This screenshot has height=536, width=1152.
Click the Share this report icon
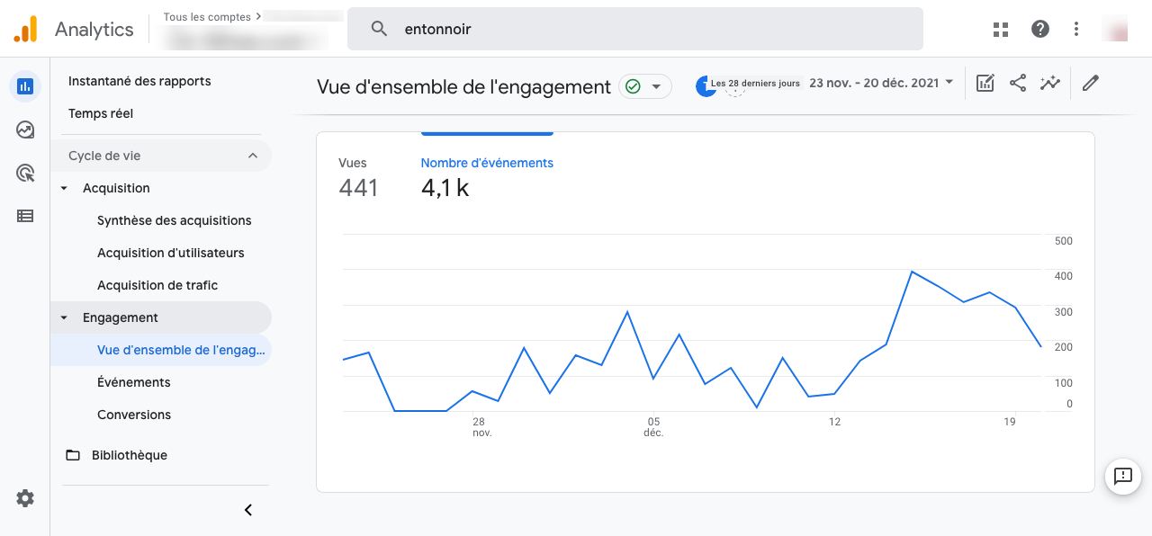1018,84
